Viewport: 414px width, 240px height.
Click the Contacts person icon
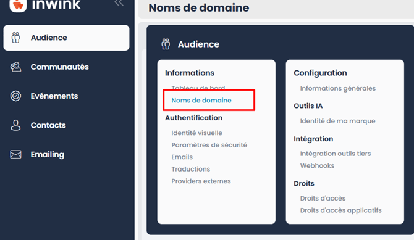point(15,125)
